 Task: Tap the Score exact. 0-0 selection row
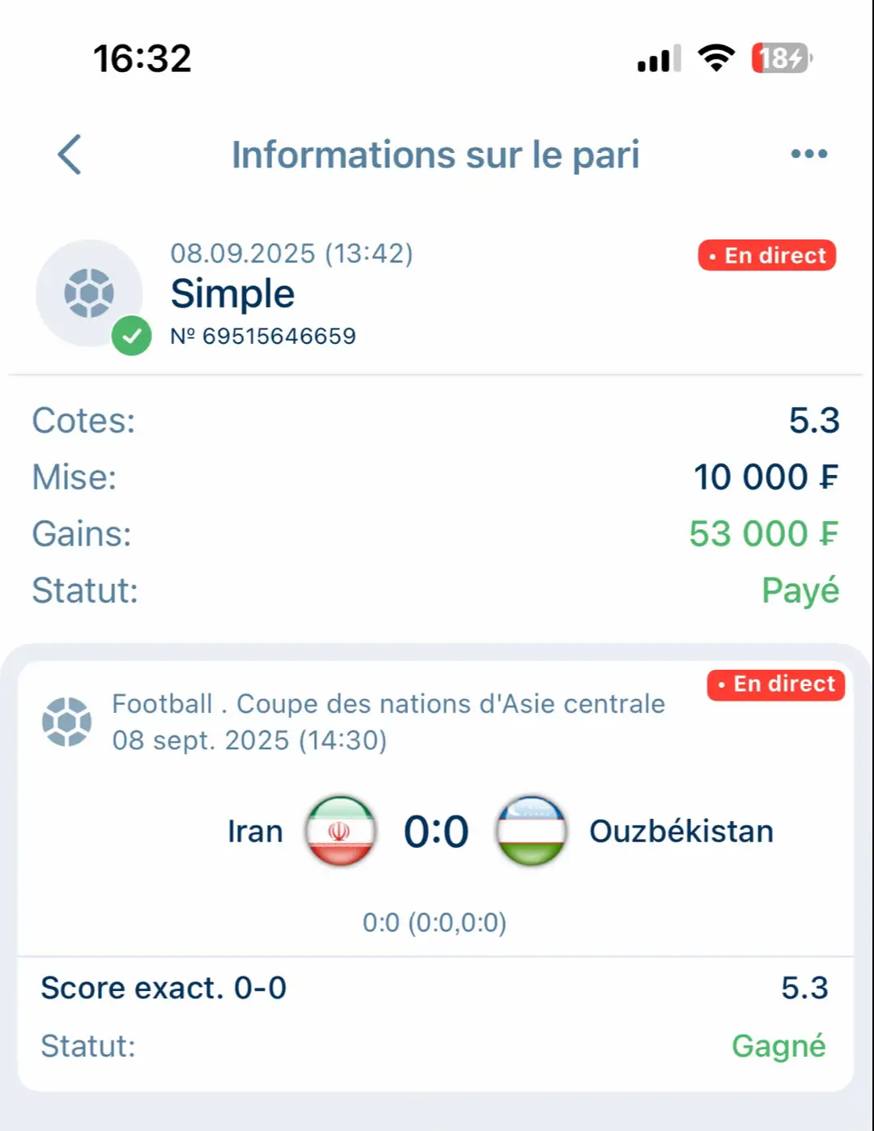(435, 988)
